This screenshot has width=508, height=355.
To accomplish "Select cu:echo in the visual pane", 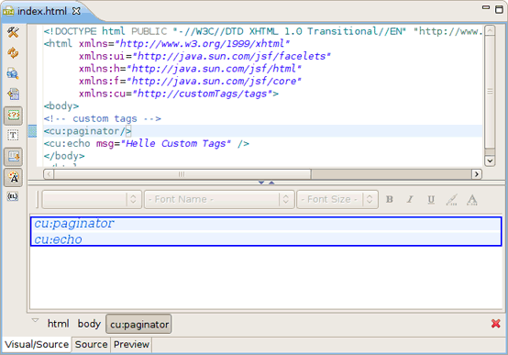I will click(x=59, y=239).
